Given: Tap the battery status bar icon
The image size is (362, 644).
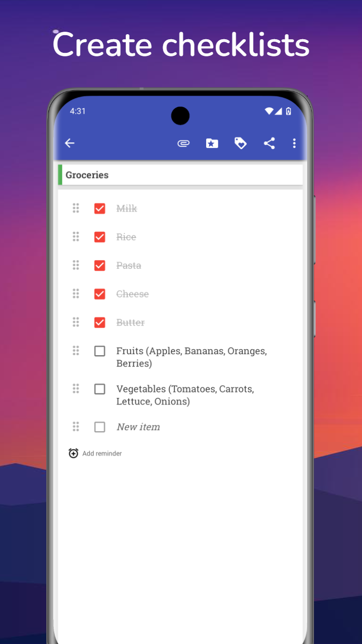Looking at the screenshot, I should (x=289, y=111).
